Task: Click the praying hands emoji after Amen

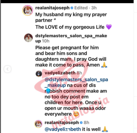Action: pyautogui.click(x=104, y=65)
